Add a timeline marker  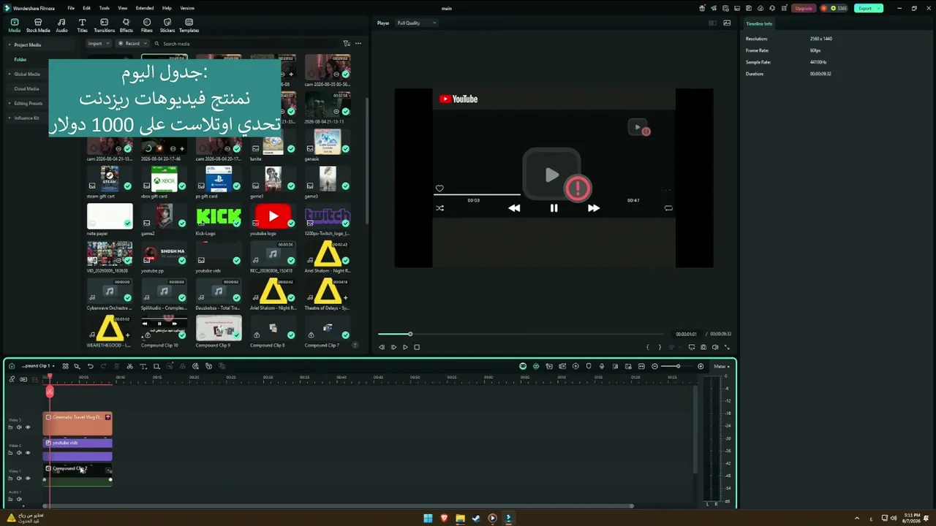589,366
